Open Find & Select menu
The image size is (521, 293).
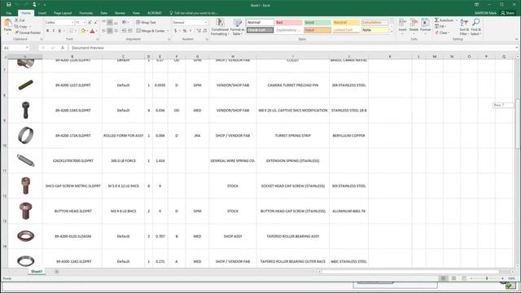(x=475, y=27)
